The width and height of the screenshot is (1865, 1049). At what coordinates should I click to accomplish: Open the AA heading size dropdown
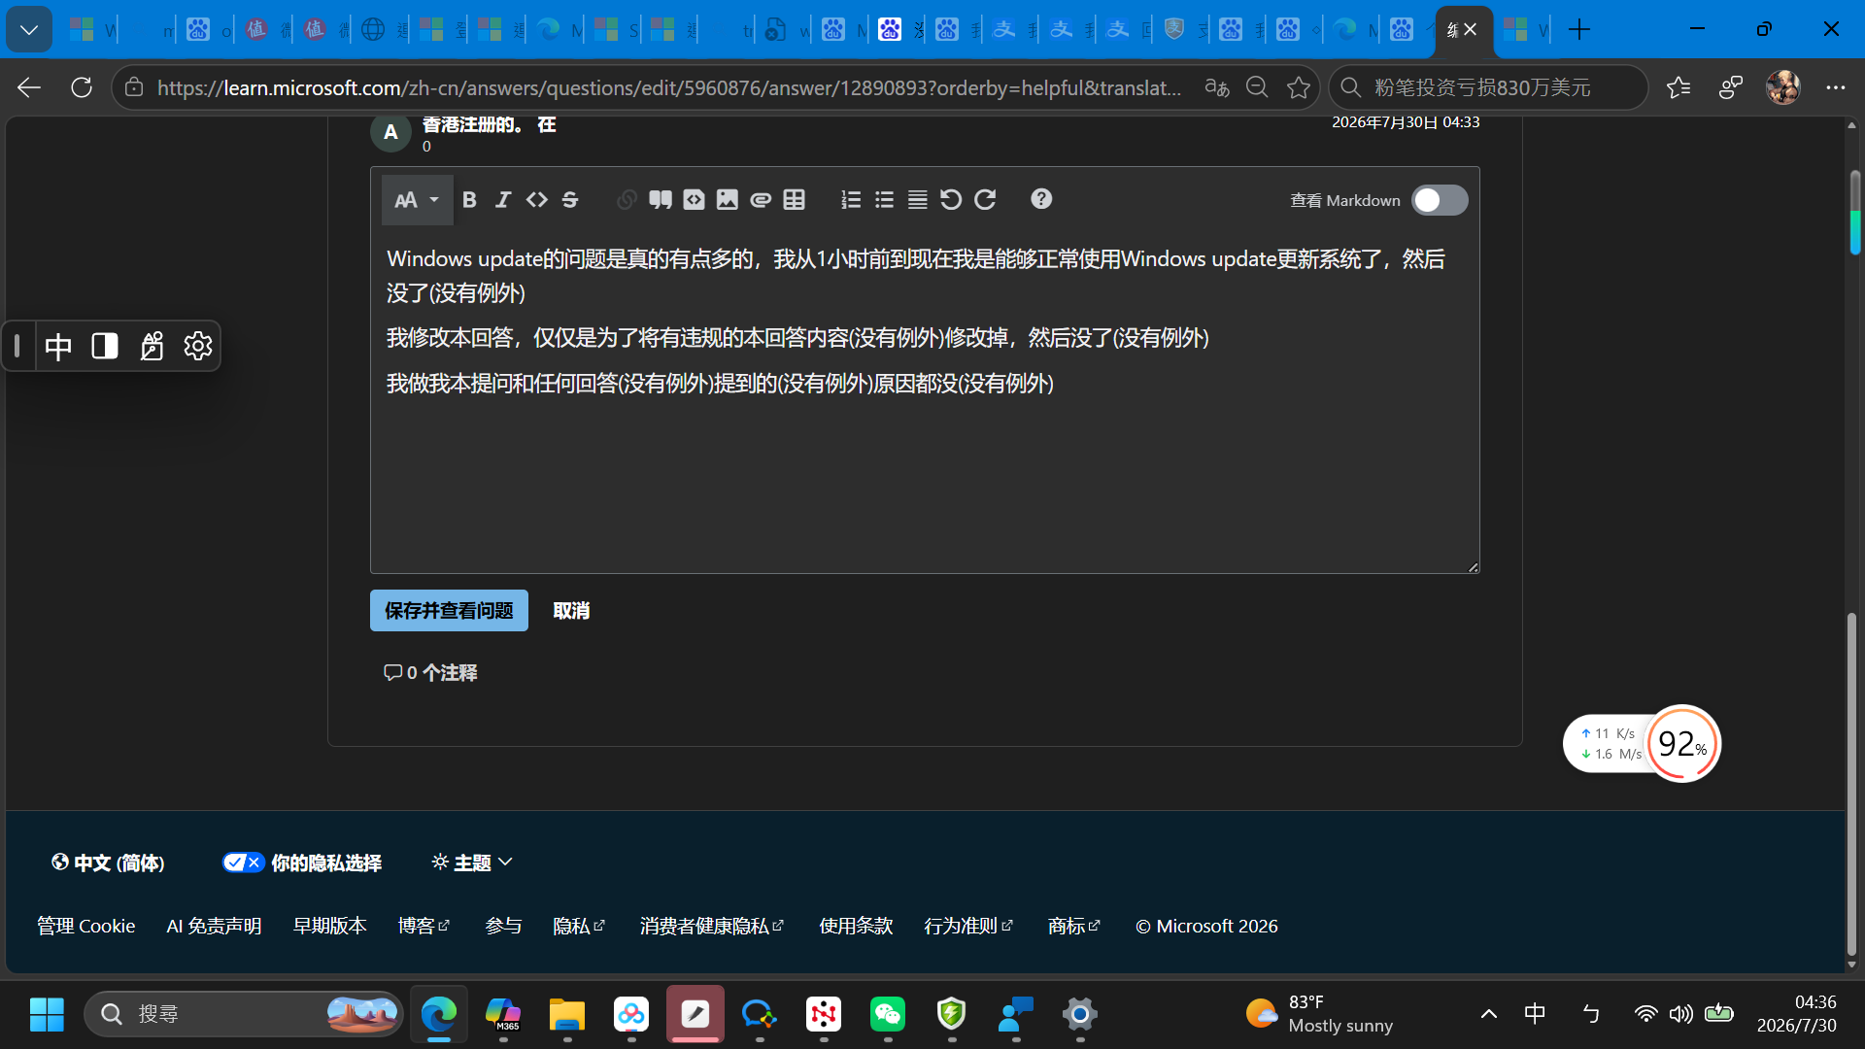(417, 200)
